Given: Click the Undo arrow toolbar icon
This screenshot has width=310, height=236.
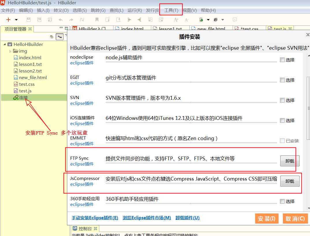Looking at the screenshot, I should (x=61, y=20).
